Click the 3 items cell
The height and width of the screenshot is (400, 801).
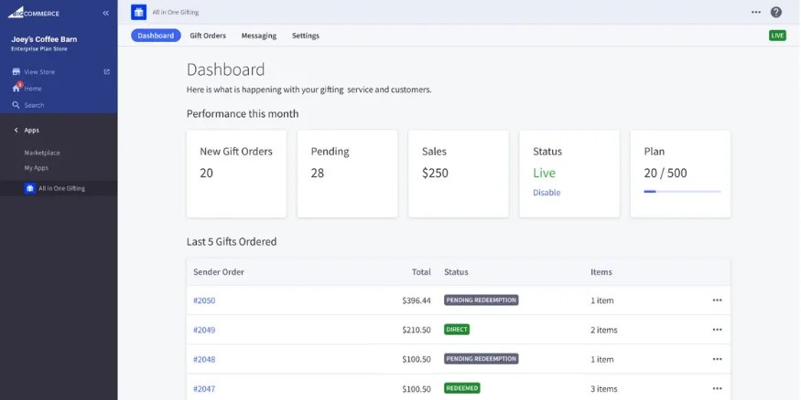point(604,389)
